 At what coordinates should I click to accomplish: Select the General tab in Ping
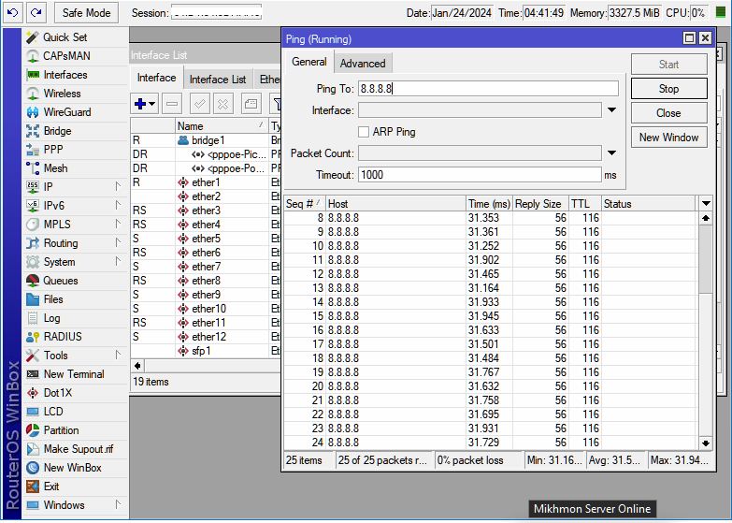tap(309, 62)
